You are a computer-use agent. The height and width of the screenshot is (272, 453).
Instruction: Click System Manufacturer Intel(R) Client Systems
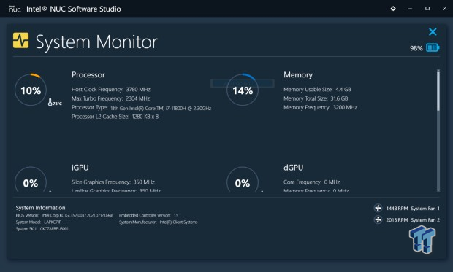[x=158, y=222]
